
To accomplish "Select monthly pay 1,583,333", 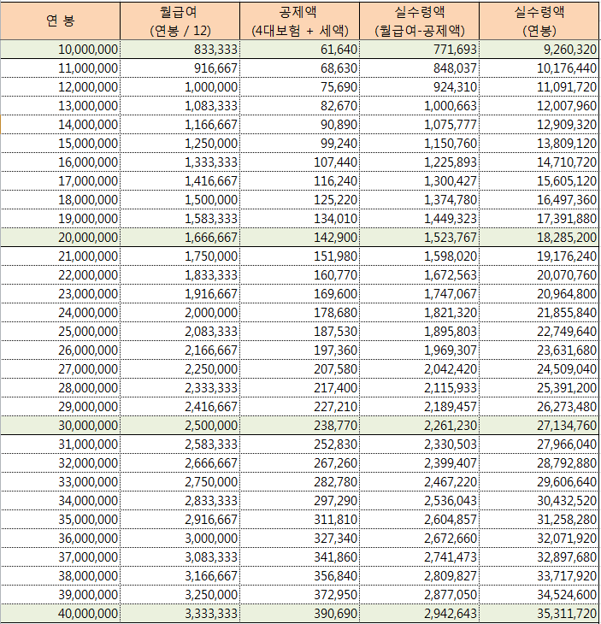I will [180, 219].
